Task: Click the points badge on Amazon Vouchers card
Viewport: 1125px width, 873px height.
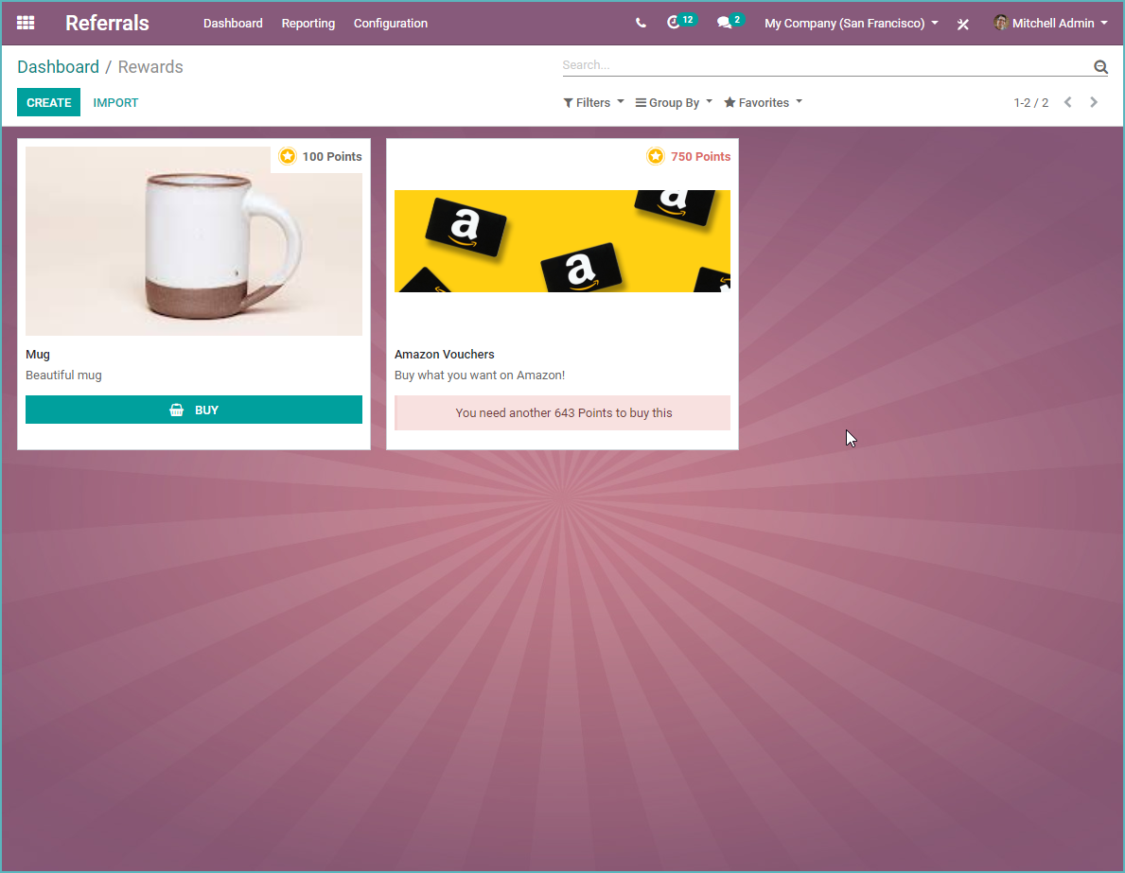Action: (x=656, y=156)
